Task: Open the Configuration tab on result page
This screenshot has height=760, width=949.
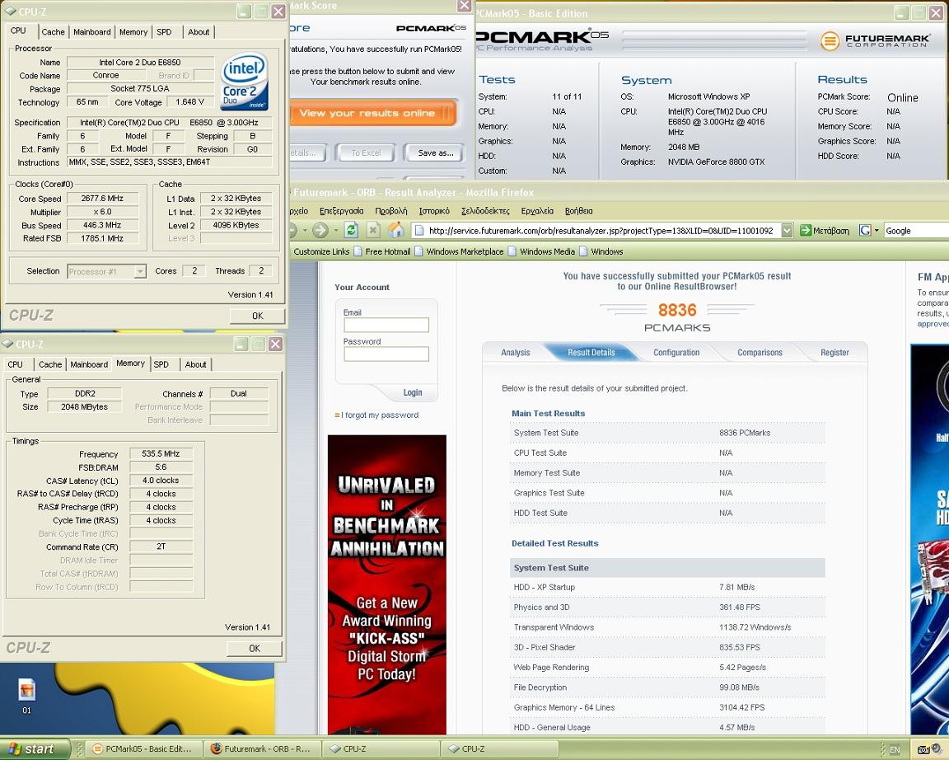Action: click(x=676, y=353)
